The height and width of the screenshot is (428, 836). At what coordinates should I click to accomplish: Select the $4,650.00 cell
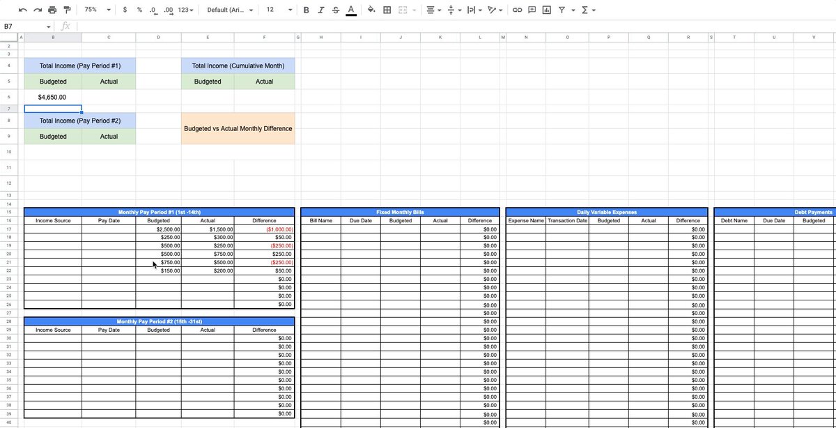point(53,98)
